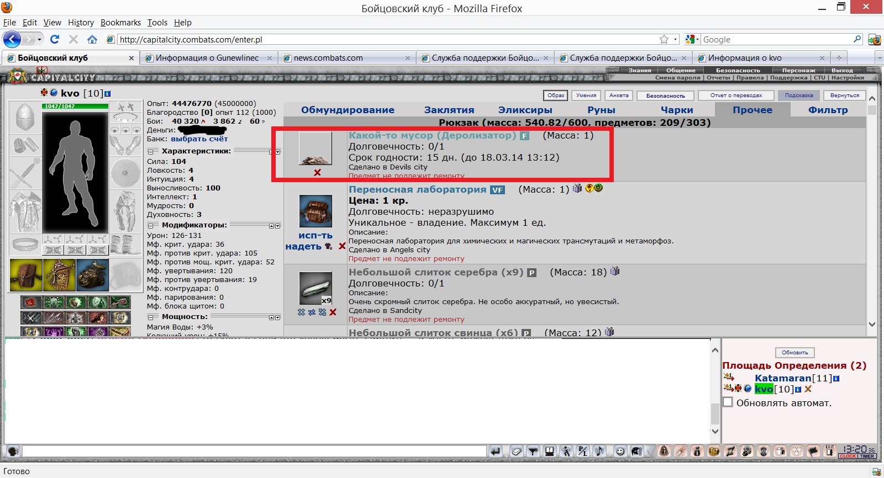The width and height of the screenshot is (884, 478).
Task: Click the Образ button
Action: 556,95
